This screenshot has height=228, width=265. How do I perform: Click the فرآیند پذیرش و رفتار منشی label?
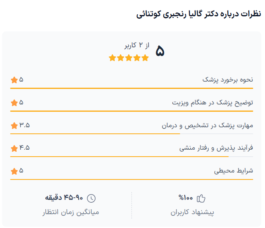click(x=216, y=148)
